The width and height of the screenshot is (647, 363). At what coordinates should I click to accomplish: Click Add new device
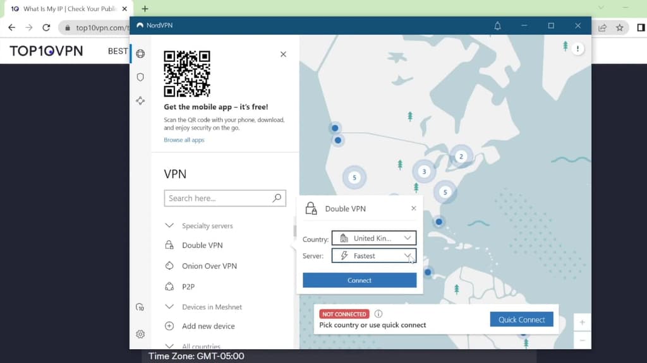(208, 326)
